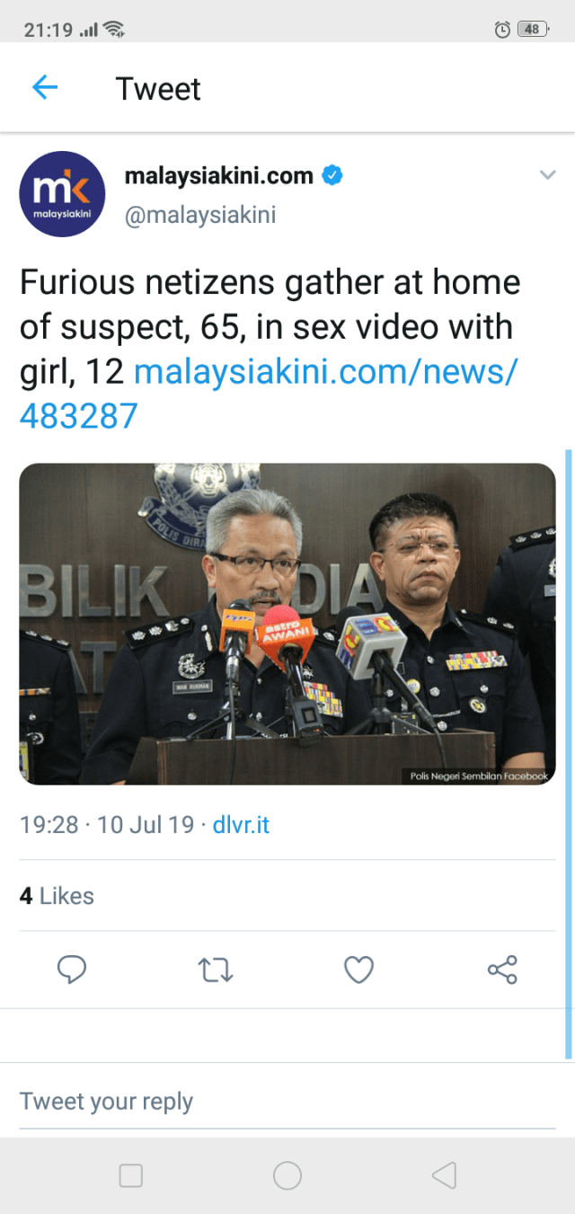Tap the back arrow icon
Image resolution: width=575 pixels, height=1214 pixels.
click(45, 87)
